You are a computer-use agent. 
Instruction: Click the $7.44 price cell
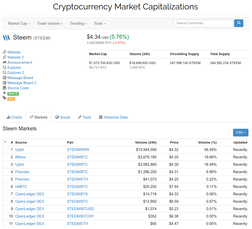[x=174, y=187]
